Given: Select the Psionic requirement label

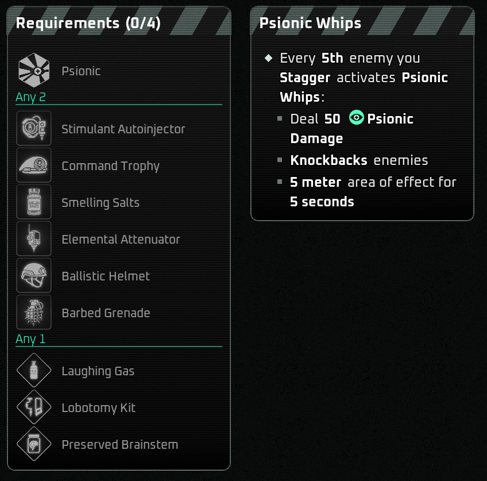Looking at the screenshot, I should [x=81, y=71].
